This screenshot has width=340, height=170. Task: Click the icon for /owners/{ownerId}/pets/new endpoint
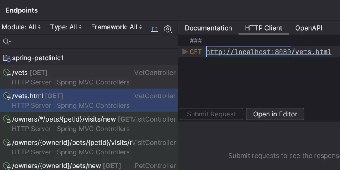pyautogui.click(x=7, y=166)
